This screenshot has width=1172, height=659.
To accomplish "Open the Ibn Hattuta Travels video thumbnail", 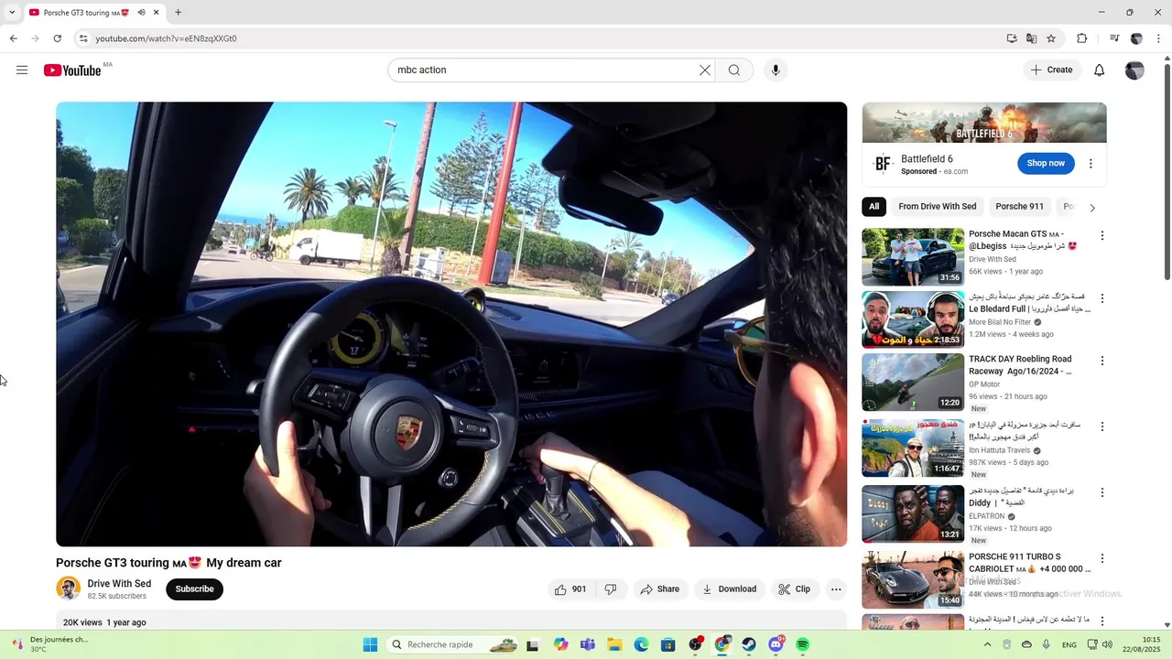I will click(x=913, y=448).
